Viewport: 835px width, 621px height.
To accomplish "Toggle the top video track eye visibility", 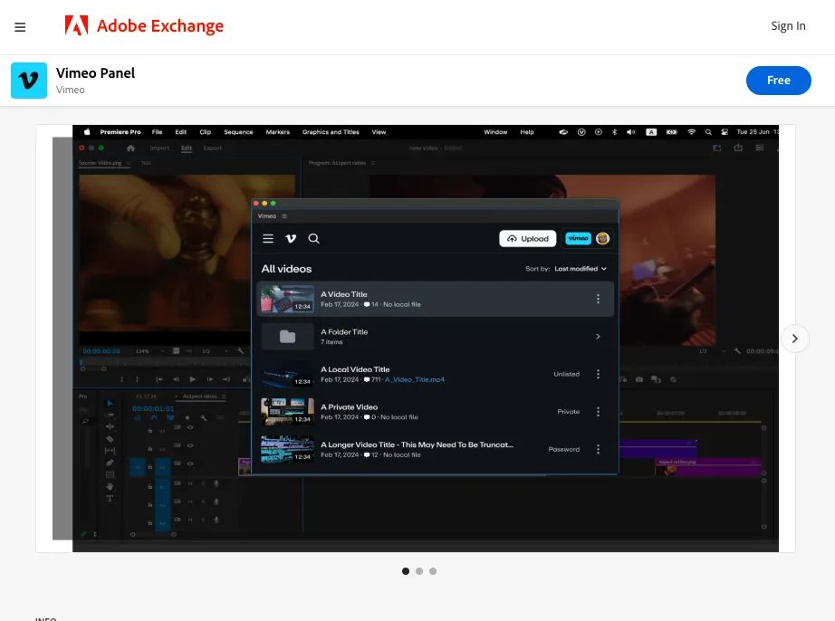I will click(x=190, y=427).
